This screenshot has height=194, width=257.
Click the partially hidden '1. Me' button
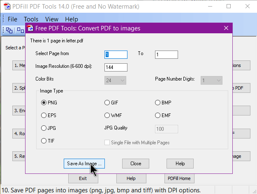pyautogui.click(x=19, y=65)
